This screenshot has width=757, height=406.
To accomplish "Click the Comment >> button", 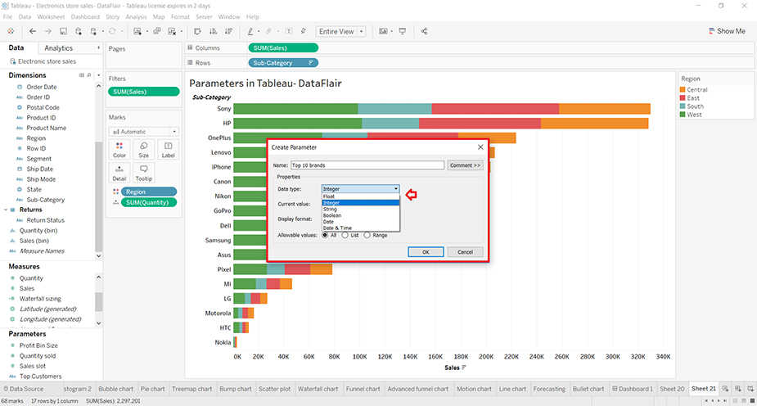I will (x=465, y=165).
